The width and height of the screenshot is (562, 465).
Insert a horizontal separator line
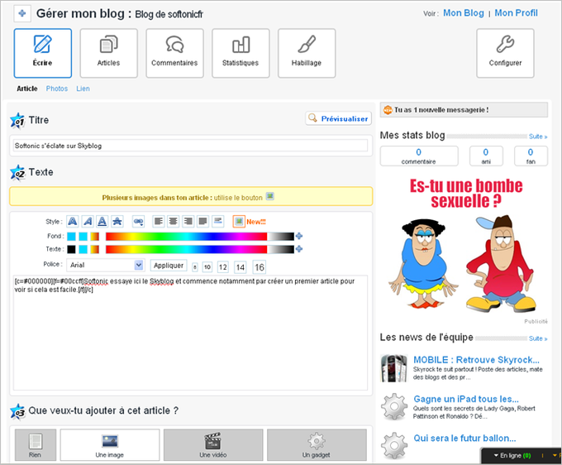tap(218, 222)
